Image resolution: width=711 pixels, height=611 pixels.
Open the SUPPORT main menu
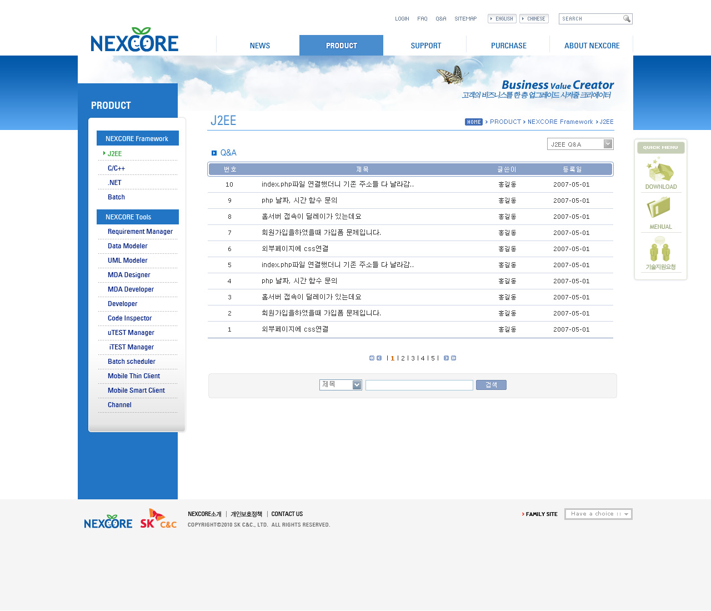click(425, 46)
